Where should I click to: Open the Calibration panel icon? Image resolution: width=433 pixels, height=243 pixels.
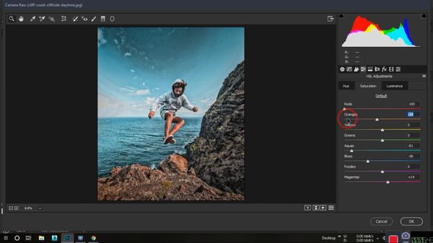pyautogui.click(x=391, y=69)
